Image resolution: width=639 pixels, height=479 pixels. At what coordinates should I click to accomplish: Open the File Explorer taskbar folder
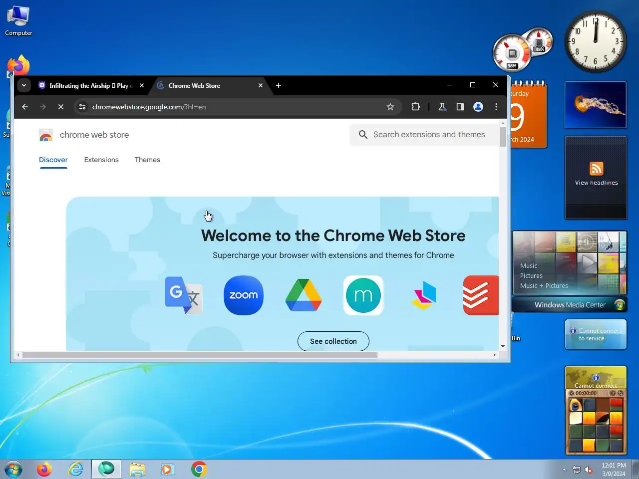point(137,469)
